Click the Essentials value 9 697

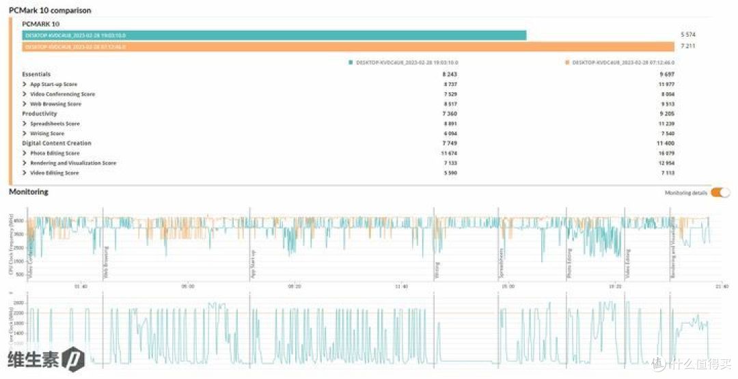667,74
